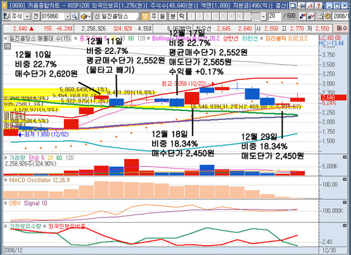Edit the candle count field showing 20

tap(274, 16)
